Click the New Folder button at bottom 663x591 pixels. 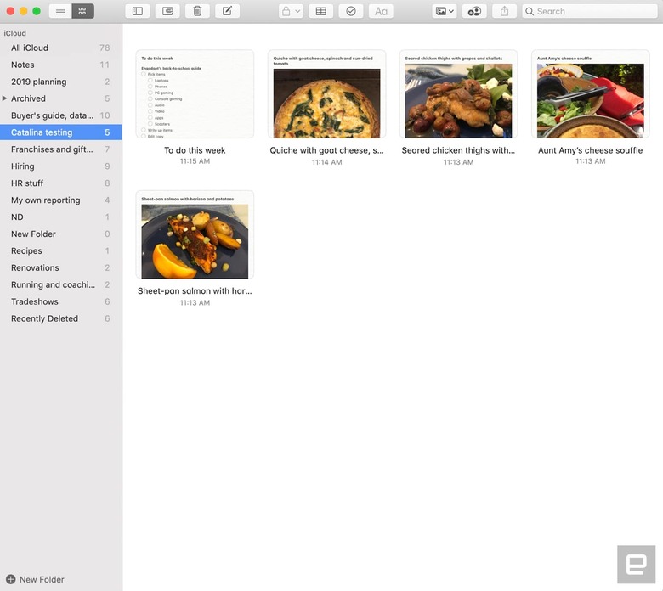click(x=36, y=579)
